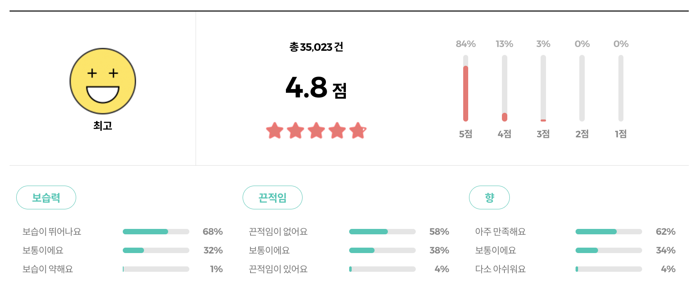Viewport: 700px width, 298px height.
Task: Select the second star icon
Action: [x=296, y=131]
